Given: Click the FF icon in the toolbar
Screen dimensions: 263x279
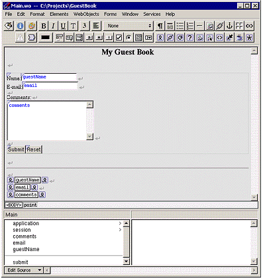Looking at the screenshot, I should click(239, 26).
